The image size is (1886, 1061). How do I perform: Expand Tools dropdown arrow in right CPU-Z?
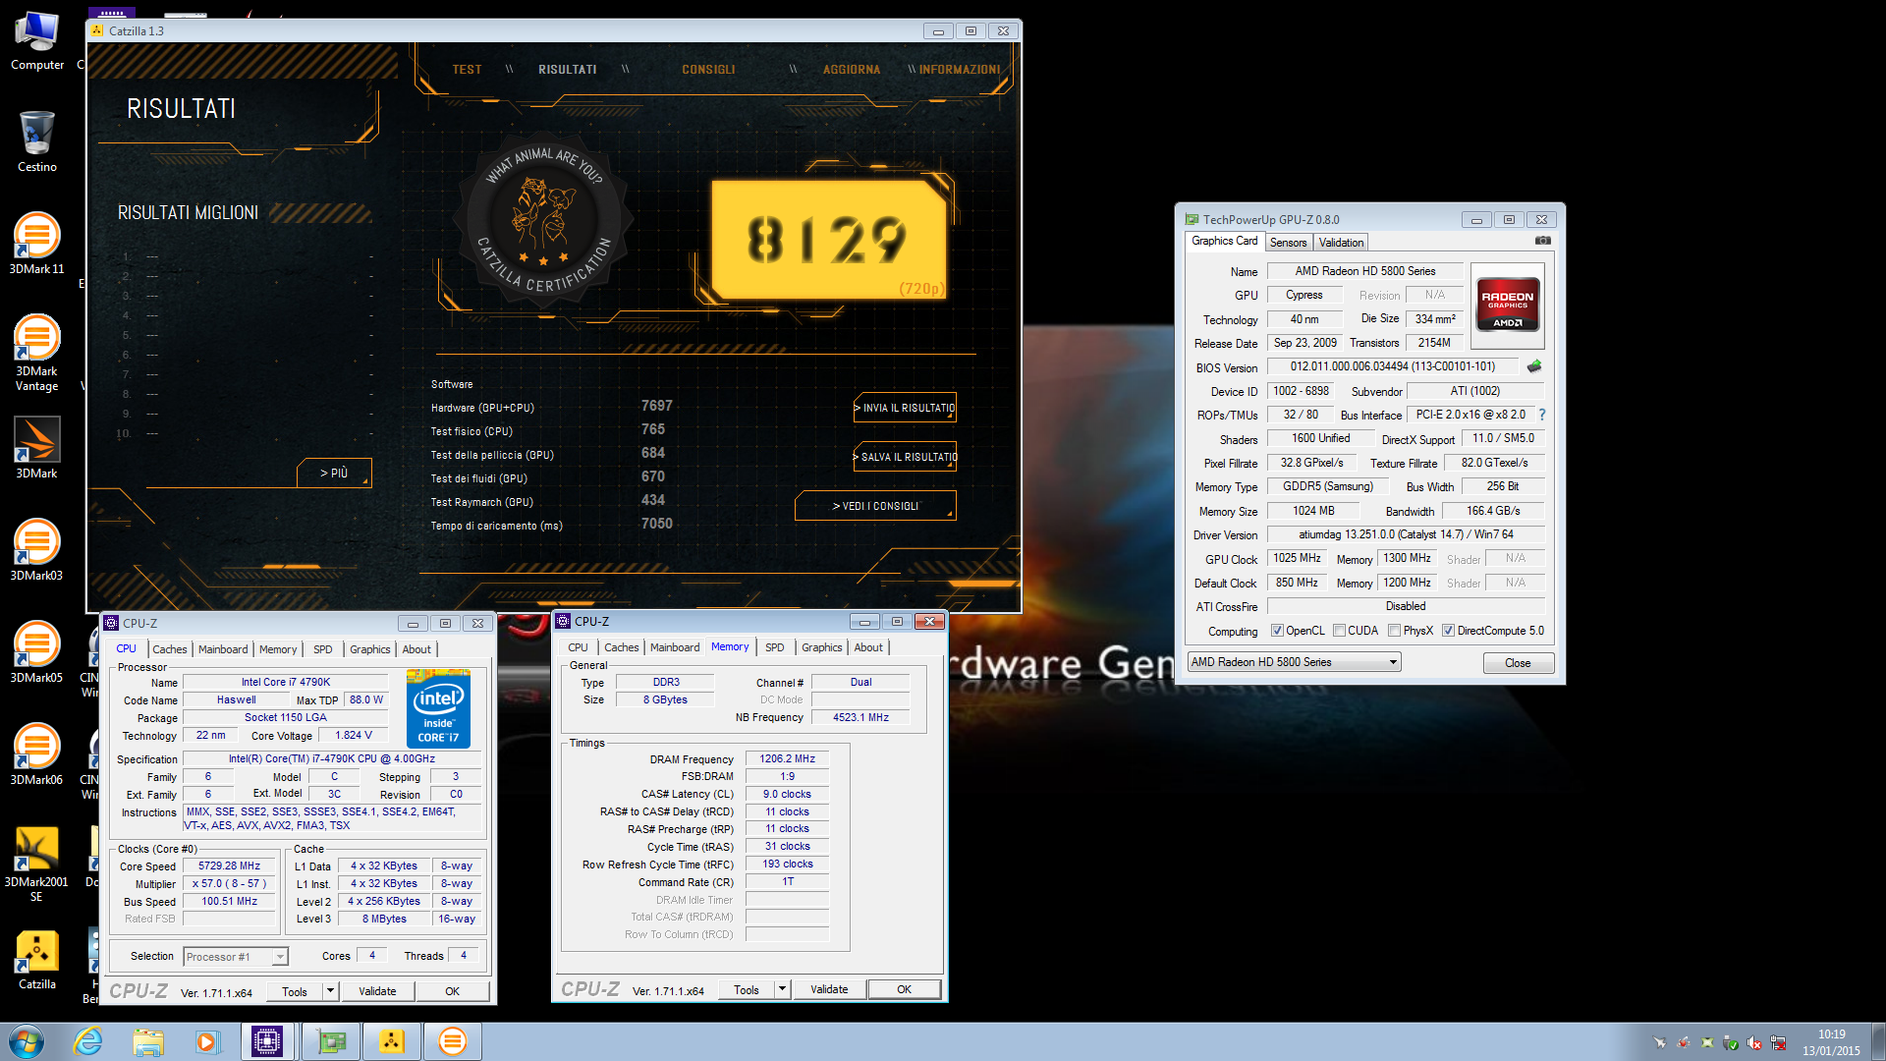[783, 989]
